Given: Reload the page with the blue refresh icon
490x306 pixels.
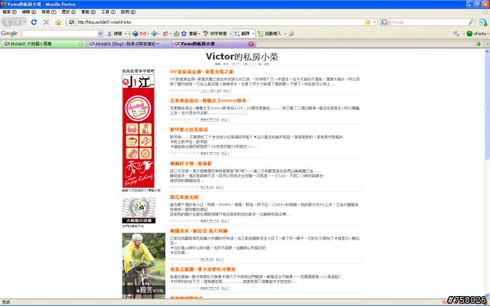Looking at the screenshot, I should 34,22.
